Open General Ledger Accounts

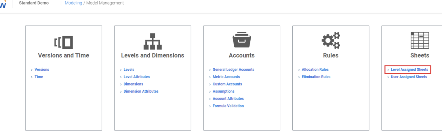coord(233,70)
